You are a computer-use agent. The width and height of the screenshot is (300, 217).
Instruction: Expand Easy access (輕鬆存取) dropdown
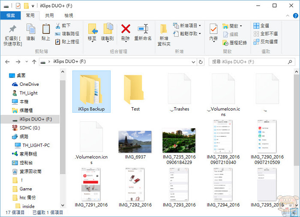point(200,34)
